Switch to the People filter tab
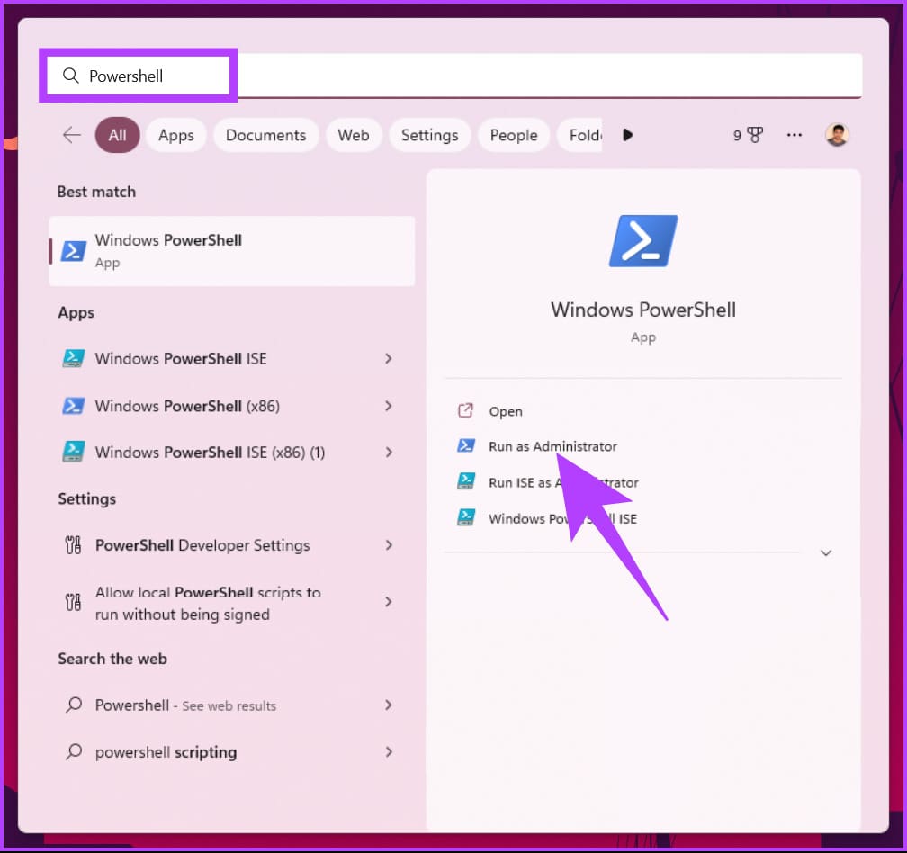 514,135
